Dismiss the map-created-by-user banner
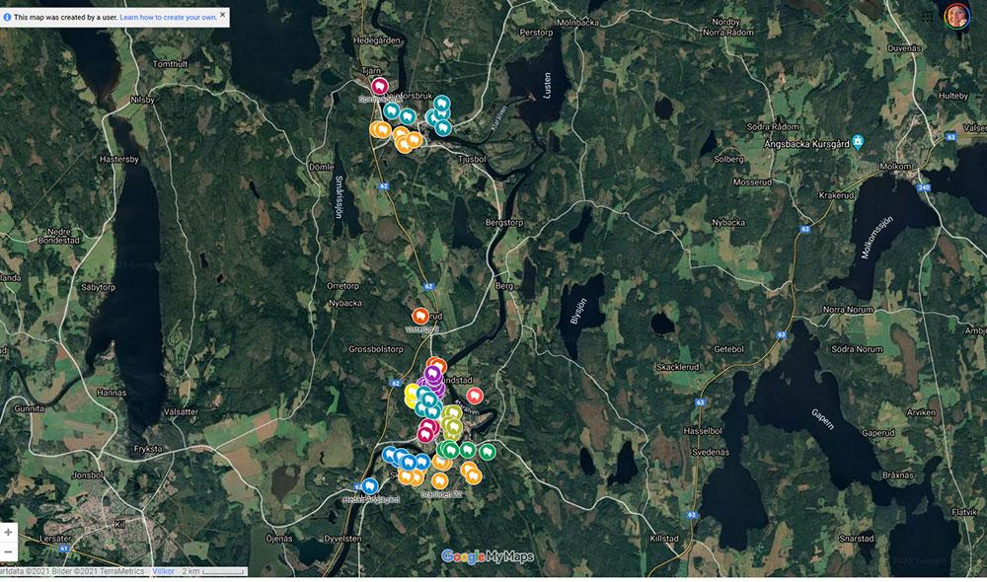The height and width of the screenshot is (582, 987). 222,15
